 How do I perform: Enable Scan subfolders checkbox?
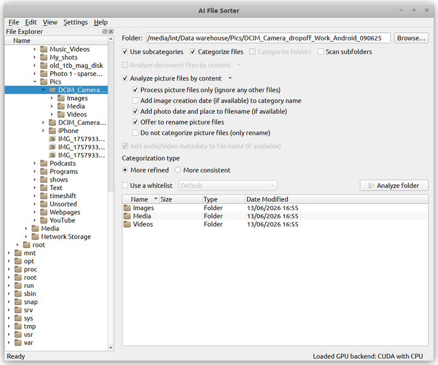pyautogui.click(x=321, y=51)
